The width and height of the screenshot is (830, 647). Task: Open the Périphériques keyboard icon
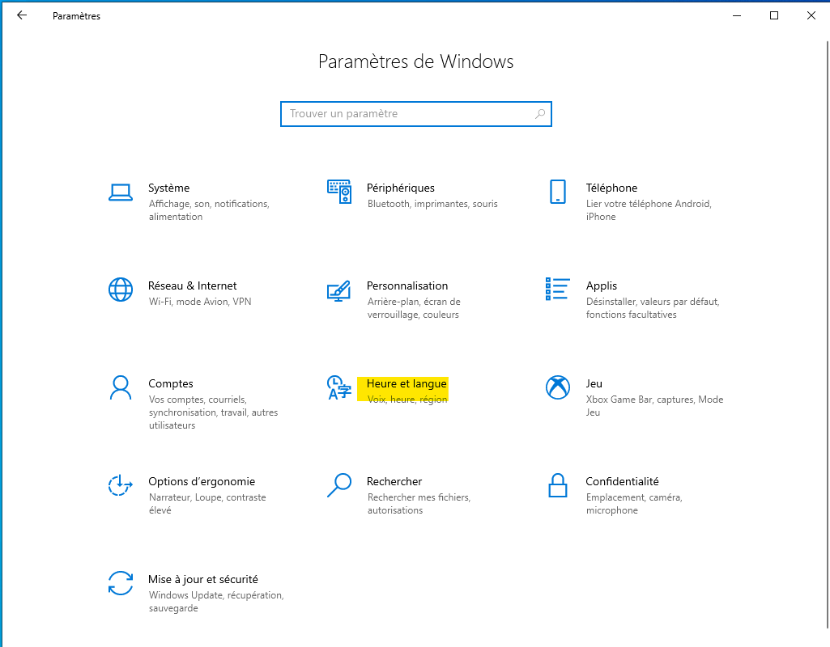click(339, 192)
